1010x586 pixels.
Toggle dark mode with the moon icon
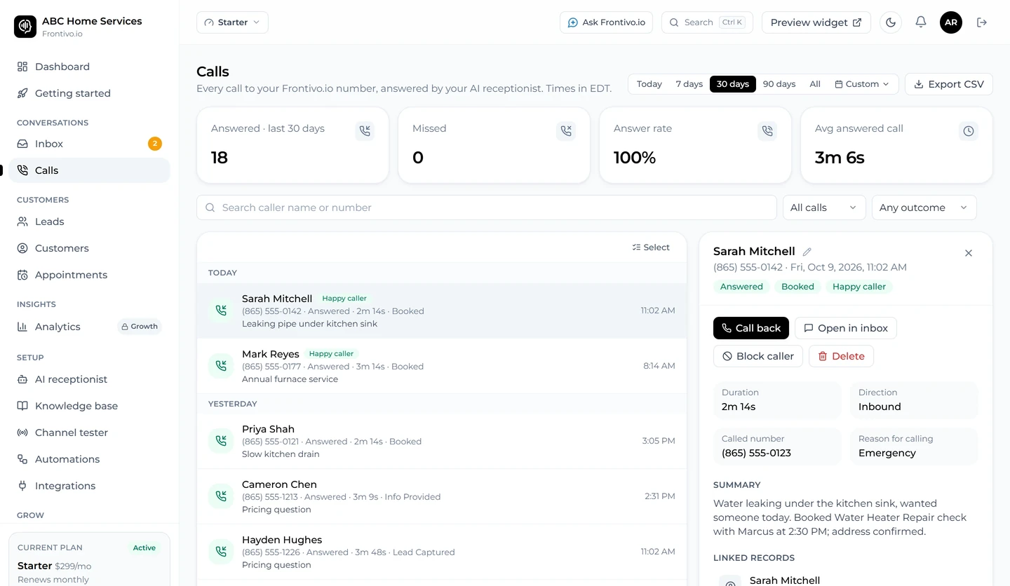(x=891, y=22)
